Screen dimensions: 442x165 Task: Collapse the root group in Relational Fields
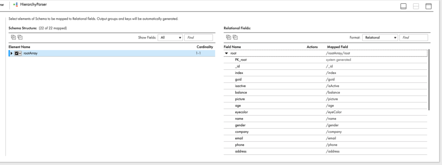coord(227,53)
